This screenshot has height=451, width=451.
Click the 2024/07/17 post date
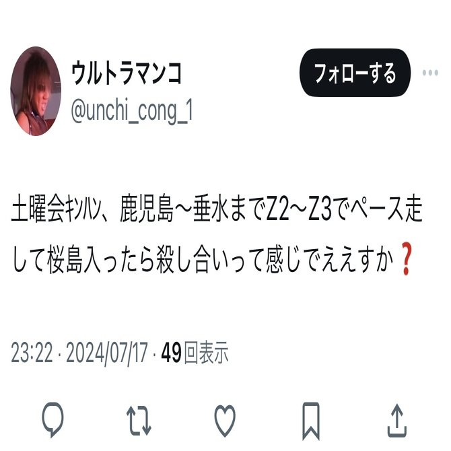point(107,353)
